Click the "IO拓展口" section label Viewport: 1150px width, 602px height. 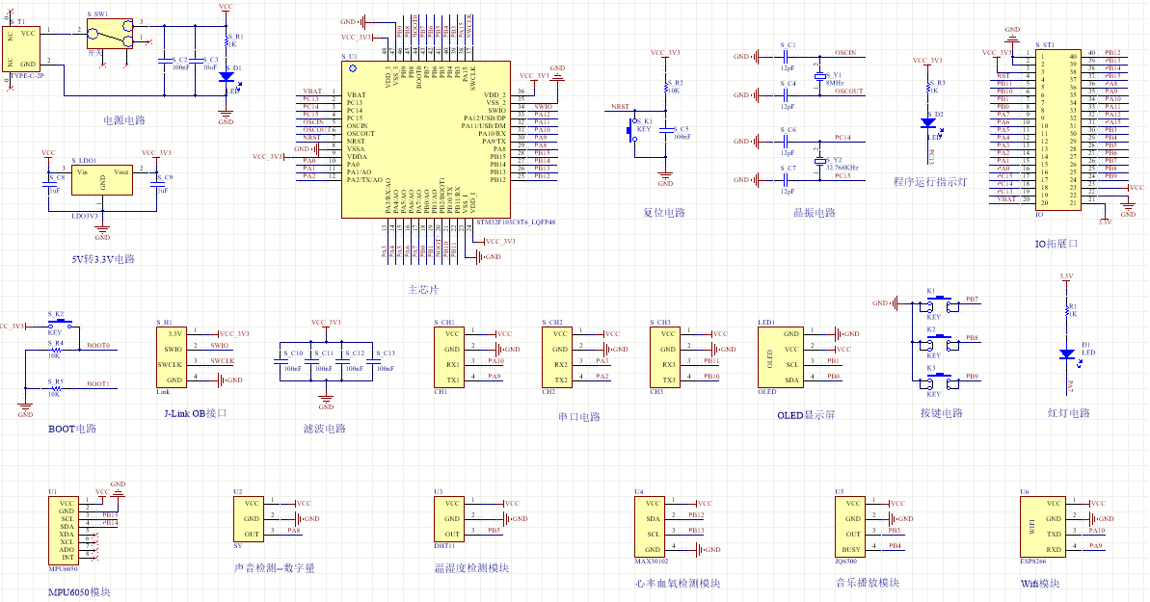tap(1056, 244)
